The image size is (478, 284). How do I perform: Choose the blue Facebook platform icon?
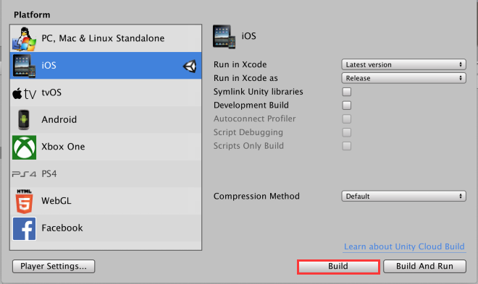pos(24,228)
